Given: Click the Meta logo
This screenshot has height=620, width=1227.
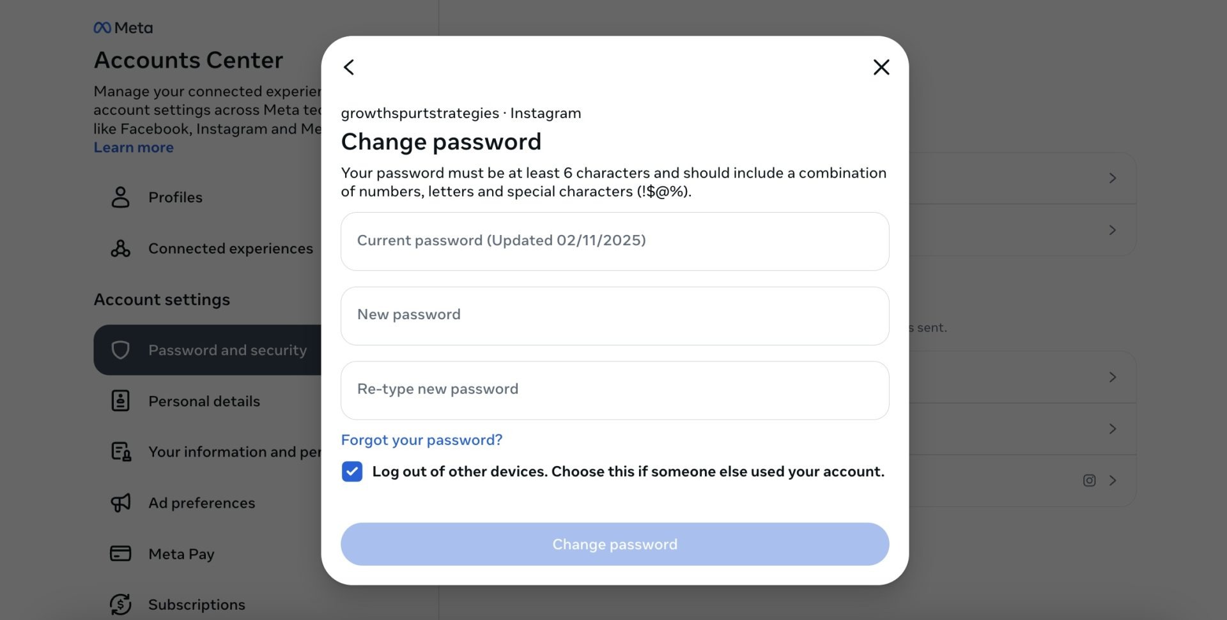Looking at the screenshot, I should pos(123,27).
